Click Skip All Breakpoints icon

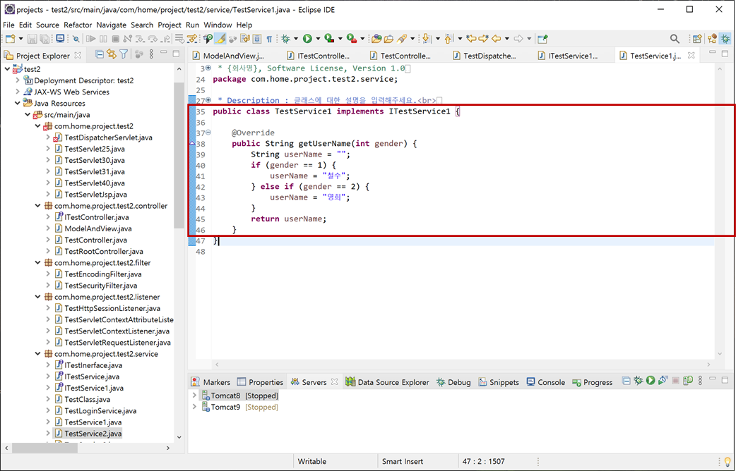pyautogui.click(x=76, y=39)
